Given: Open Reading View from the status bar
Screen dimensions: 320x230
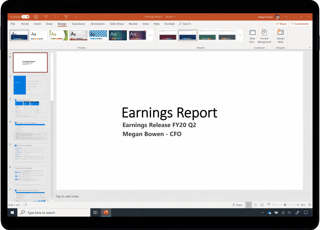Looking at the screenshot, I should [x=262, y=205].
